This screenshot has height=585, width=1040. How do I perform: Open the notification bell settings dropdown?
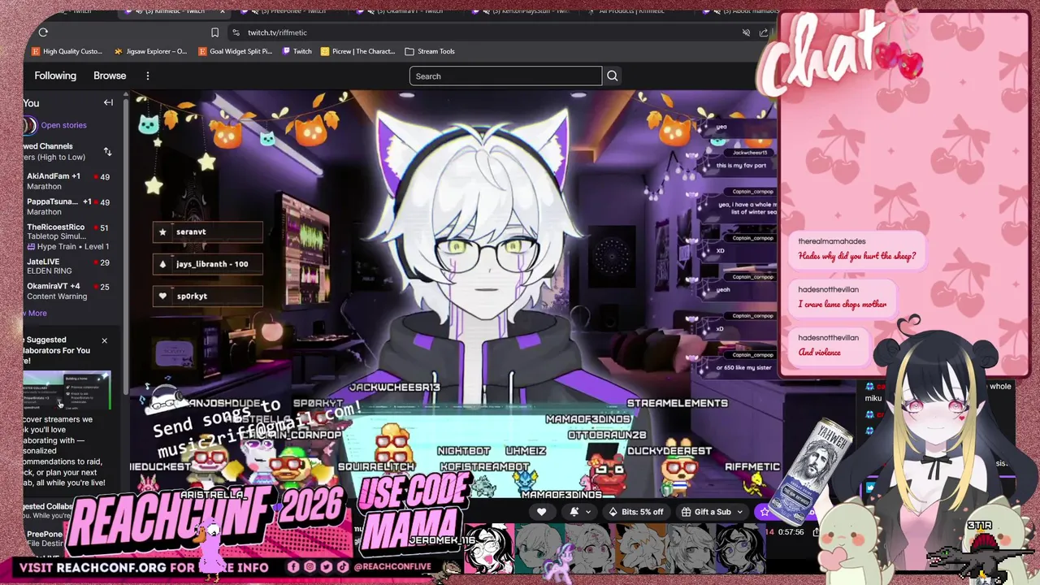578,512
